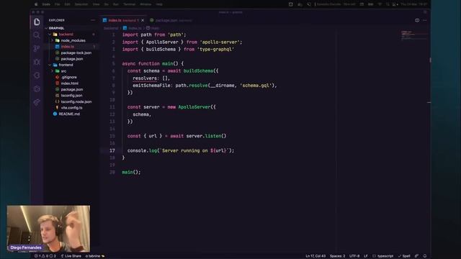Open frontend package.json file

click(x=72, y=89)
